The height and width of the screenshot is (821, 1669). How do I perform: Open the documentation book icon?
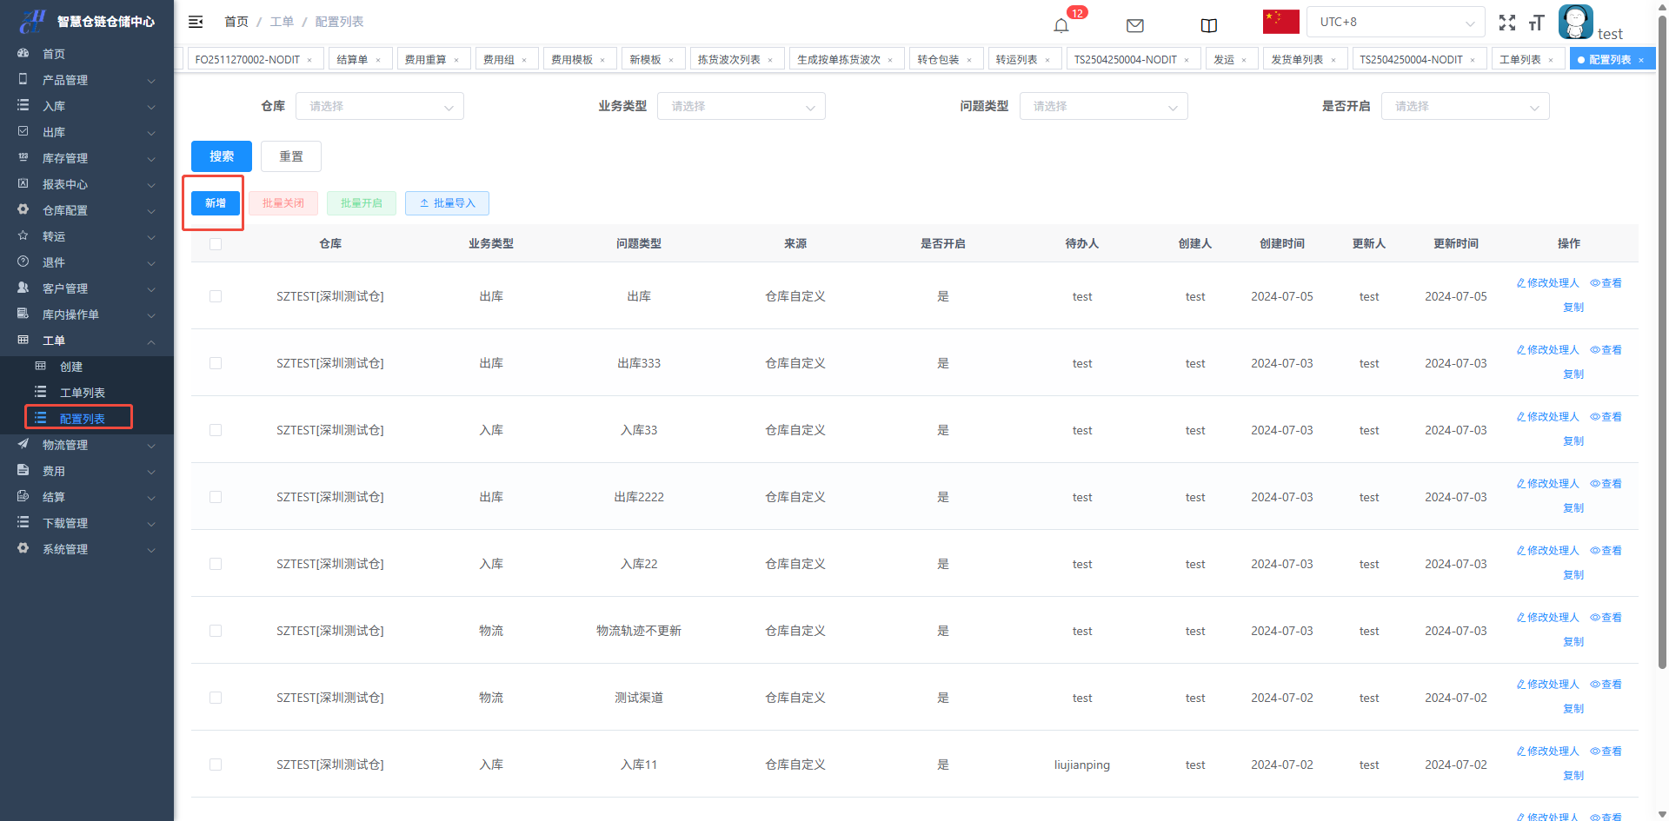click(1208, 25)
